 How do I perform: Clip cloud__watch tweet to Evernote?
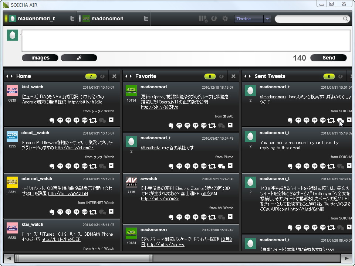(x=52, y=166)
